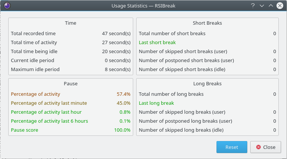287x159 pixels.
Task: Select the Last long break label
Action: [156, 103]
